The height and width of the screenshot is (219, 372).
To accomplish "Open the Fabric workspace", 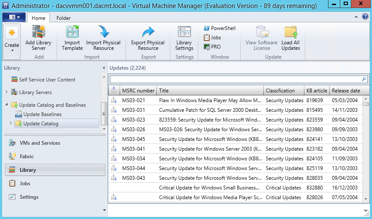I will [x=55, y=157].
